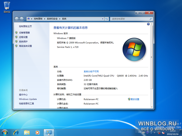This screenshot has width=182, height=136.
Task: Click the Windows logo orb image
Action: tap(134, 49)
